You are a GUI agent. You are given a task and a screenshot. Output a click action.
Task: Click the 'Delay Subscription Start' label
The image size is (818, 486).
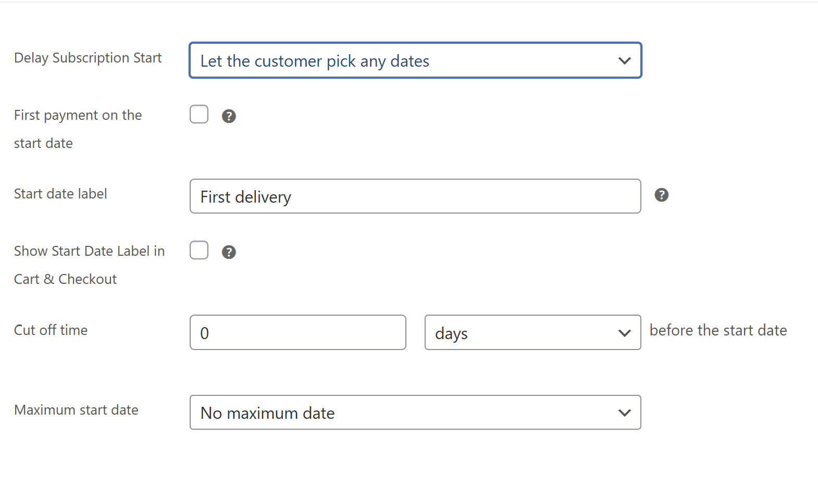click(88, 58)
